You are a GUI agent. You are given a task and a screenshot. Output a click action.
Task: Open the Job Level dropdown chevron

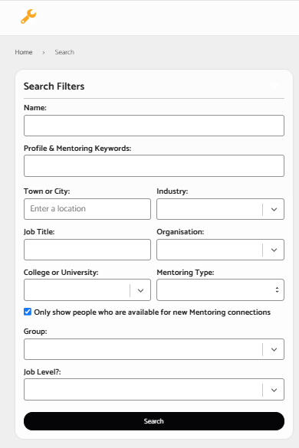pyautogui.click(x=274, y=390)
